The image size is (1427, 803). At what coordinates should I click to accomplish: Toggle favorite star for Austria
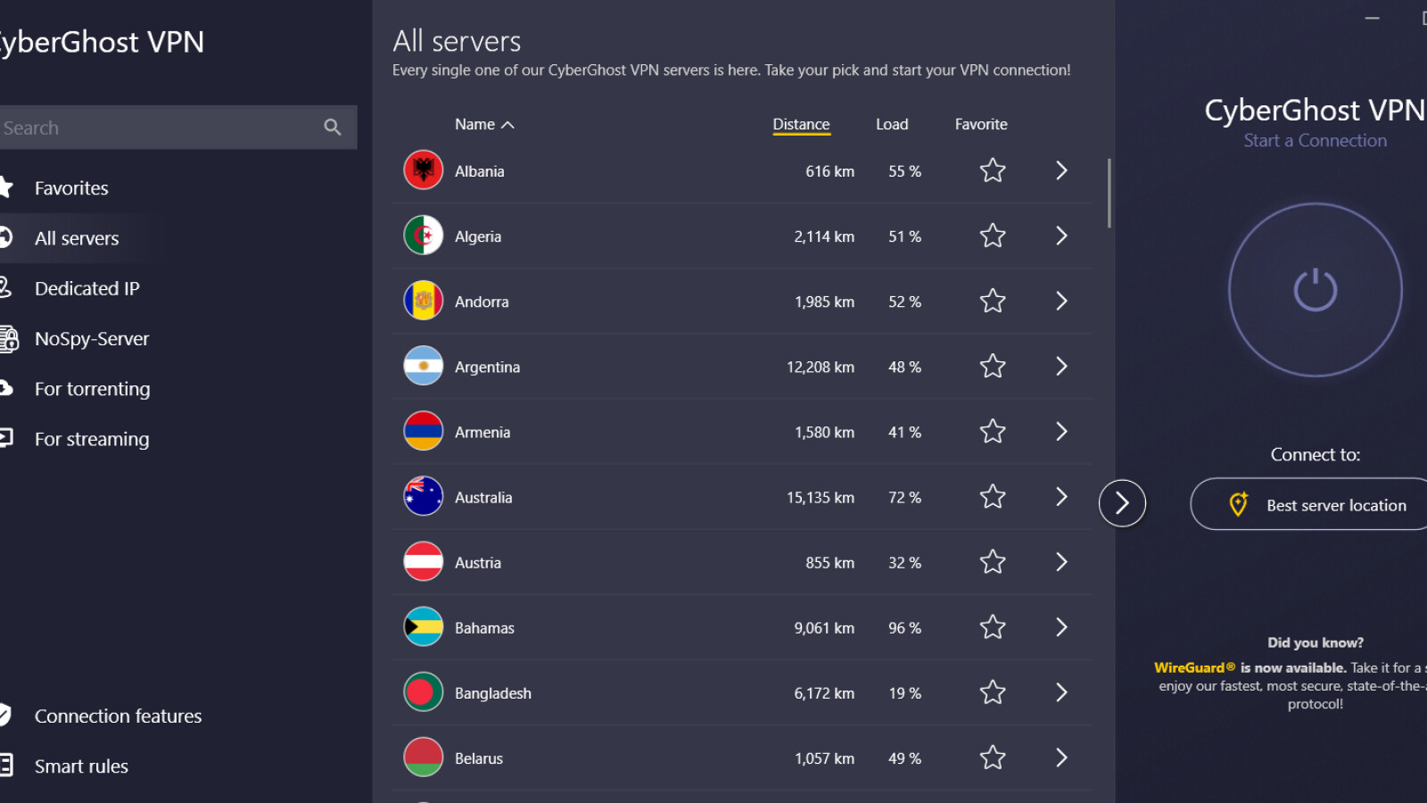click(993, 562)
